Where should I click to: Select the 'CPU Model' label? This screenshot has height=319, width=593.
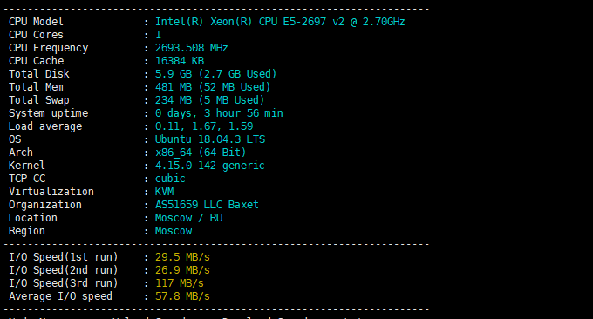[36, 22]
